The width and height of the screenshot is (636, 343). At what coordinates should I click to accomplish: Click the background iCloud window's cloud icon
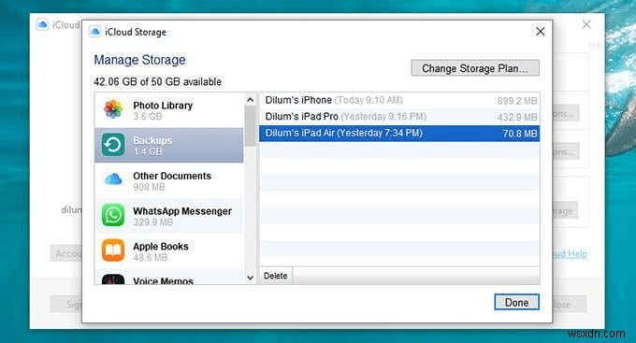(42, 25)
